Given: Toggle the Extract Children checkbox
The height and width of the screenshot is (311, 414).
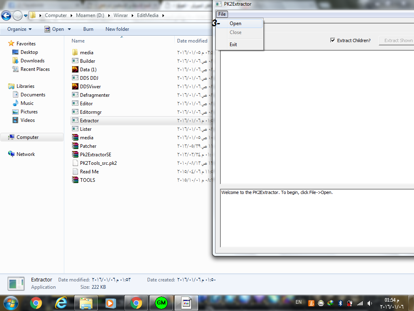Looking at the screenshot, I should click(x=333, y=40).
